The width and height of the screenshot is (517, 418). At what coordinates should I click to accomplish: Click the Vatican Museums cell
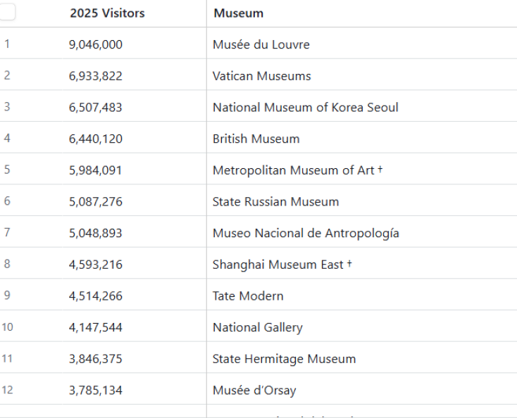pyautogui.click(x=262, y=76)
